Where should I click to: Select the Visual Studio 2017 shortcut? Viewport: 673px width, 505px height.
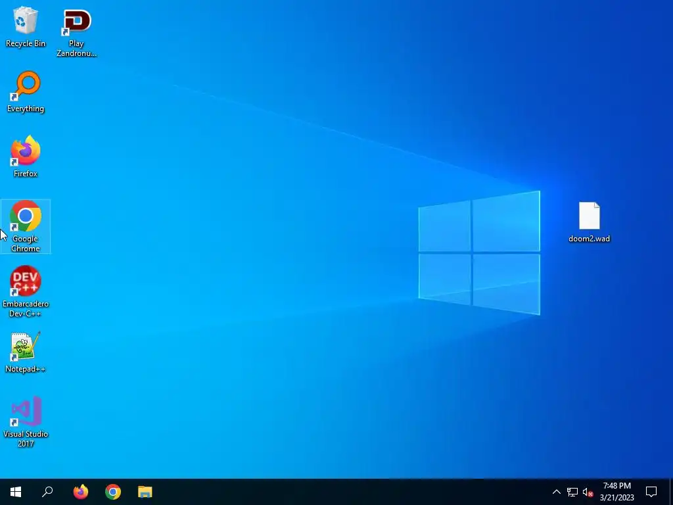(x=26, y=421)
